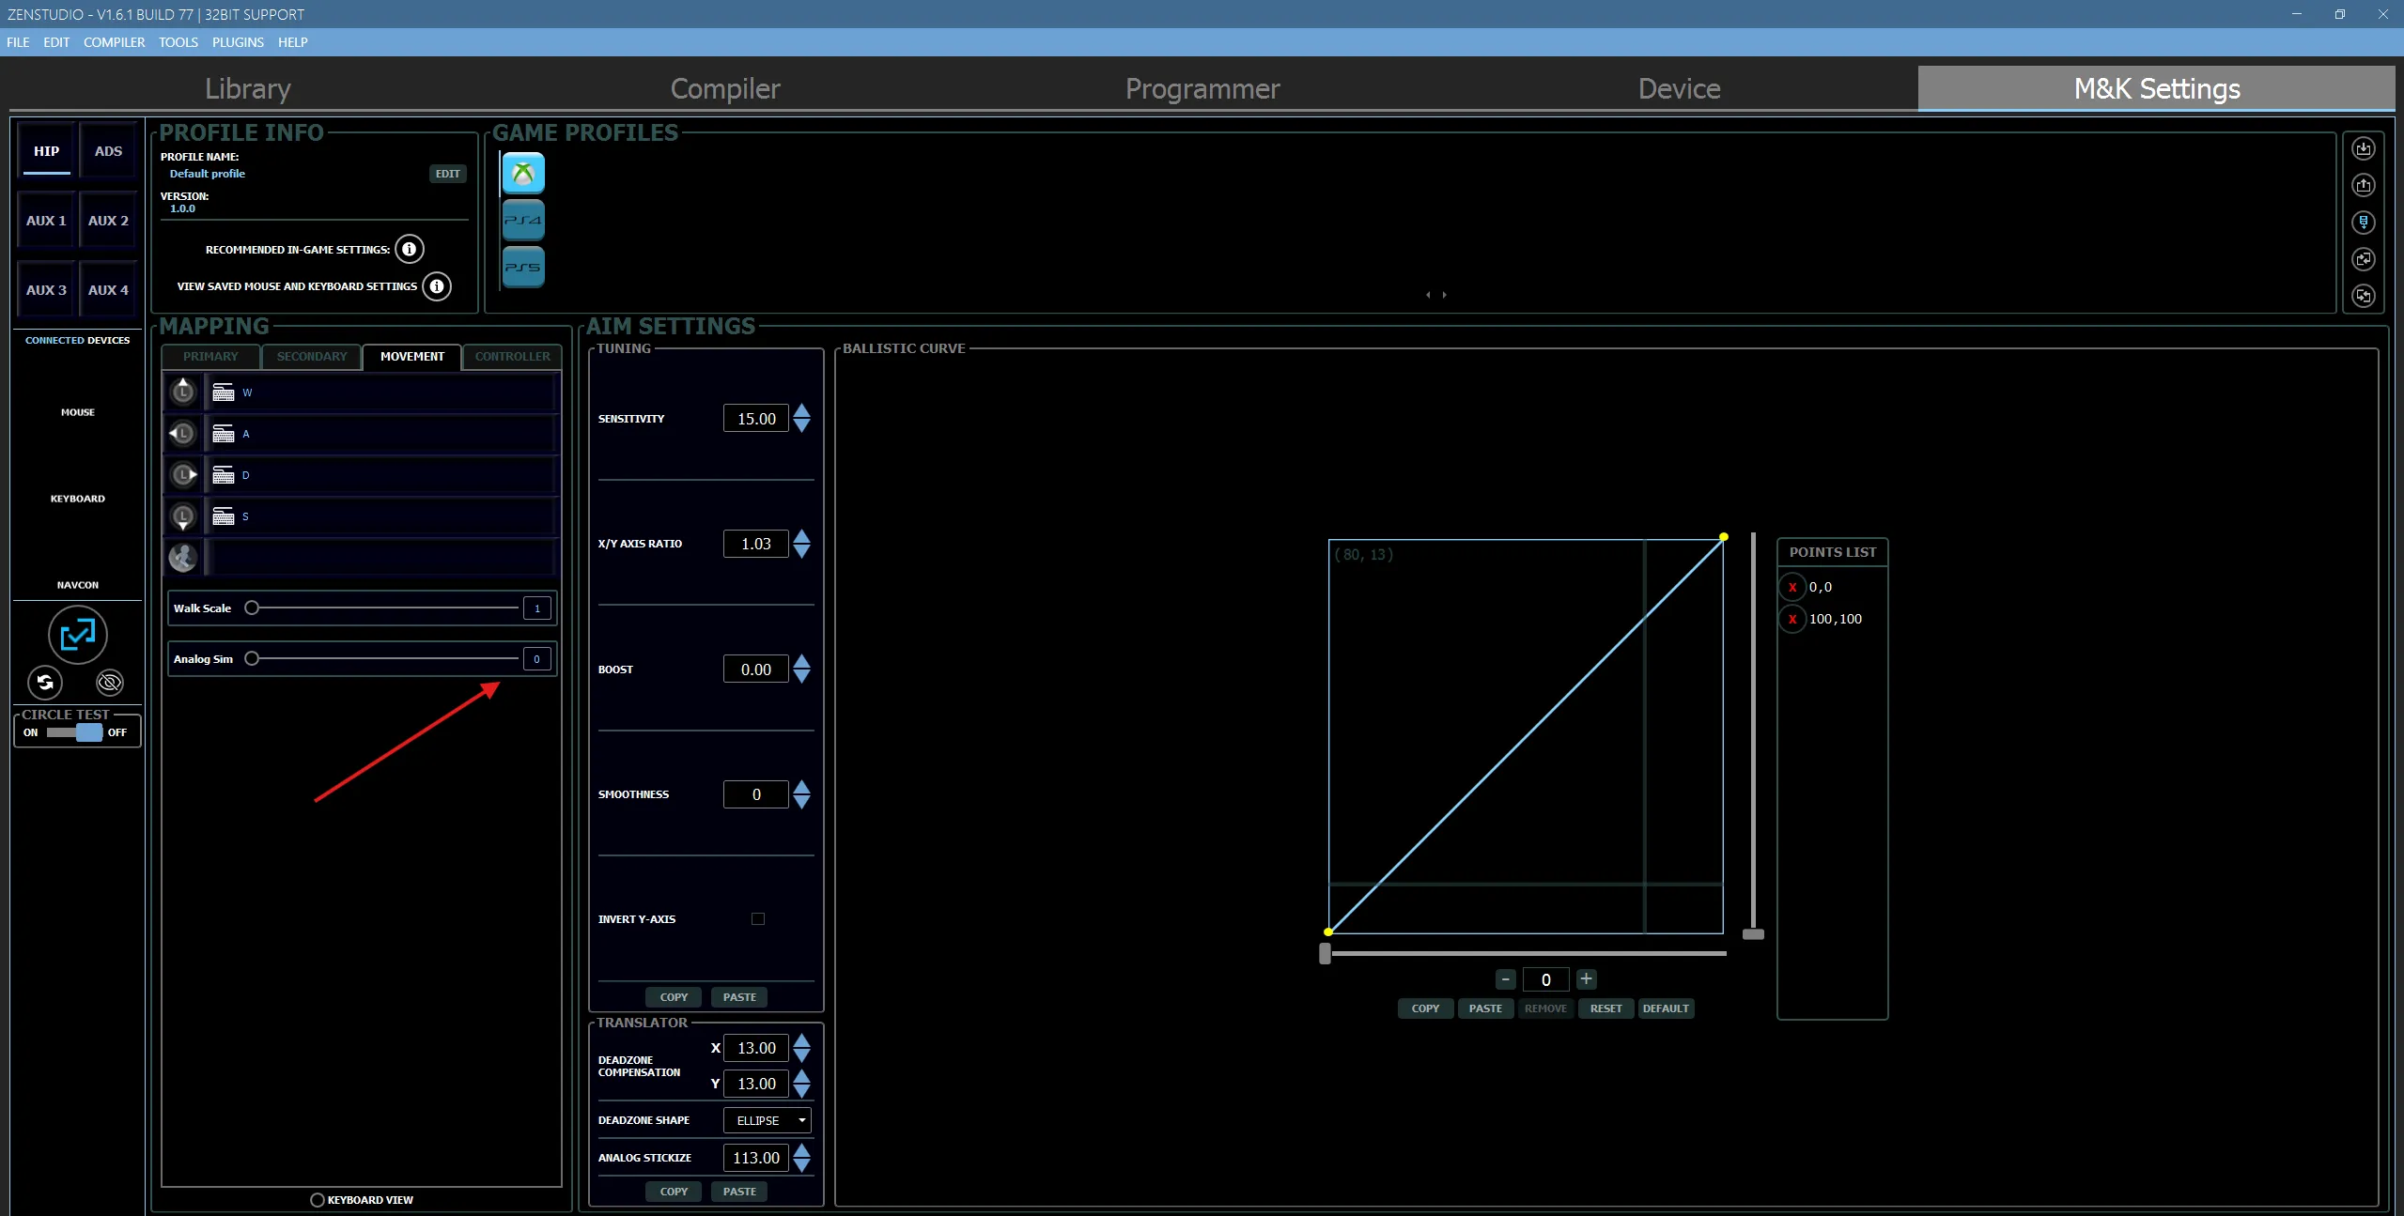
Task: Open the Deadzone Shape dropdown
Action: click(x=768, y=1120)
